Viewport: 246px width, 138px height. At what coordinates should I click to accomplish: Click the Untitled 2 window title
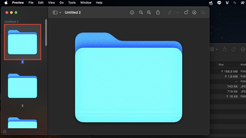pyautogui.click(x=73, y=13)
